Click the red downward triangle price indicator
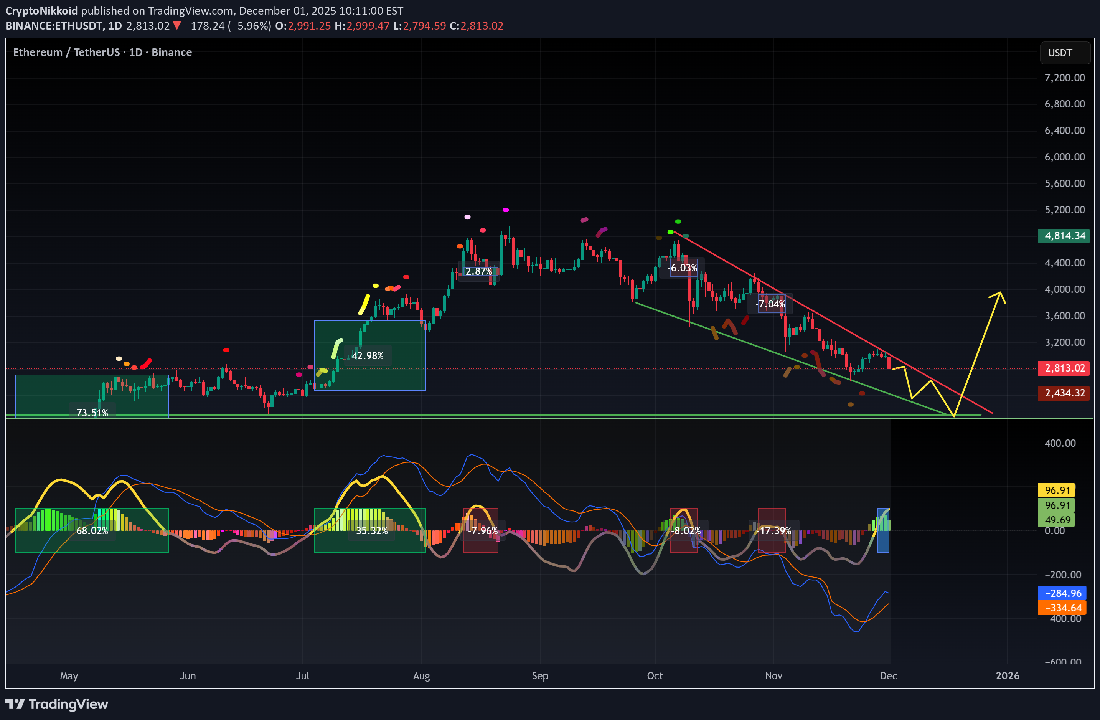This screenshot has width=1100, height=720. point(176,26)
